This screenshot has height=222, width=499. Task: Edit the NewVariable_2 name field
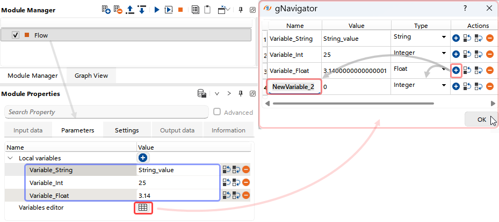click(294, 87)
